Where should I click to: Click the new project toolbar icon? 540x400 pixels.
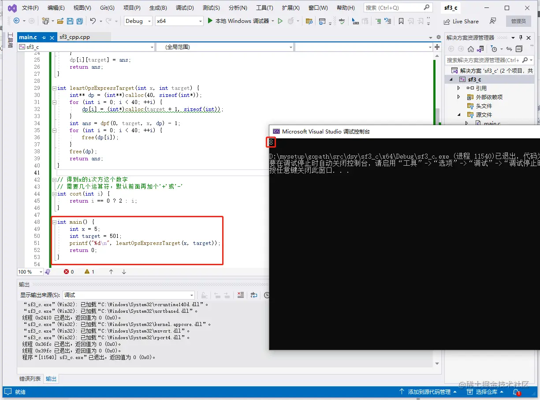[x=45, y=21]
